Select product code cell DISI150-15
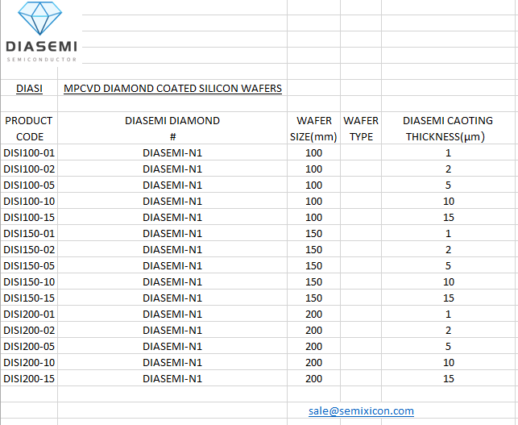The image size is (518, 425). click(29, 298)
